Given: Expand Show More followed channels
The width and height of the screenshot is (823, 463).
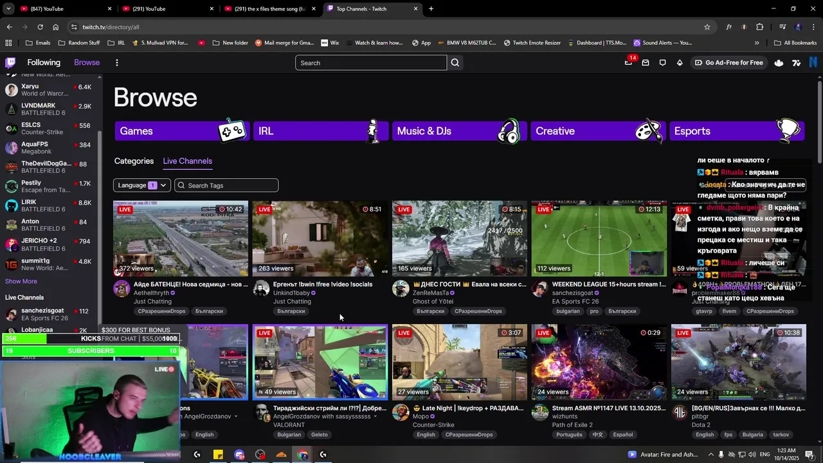Looking at the screenshot, I should click(x=21, y=281).
